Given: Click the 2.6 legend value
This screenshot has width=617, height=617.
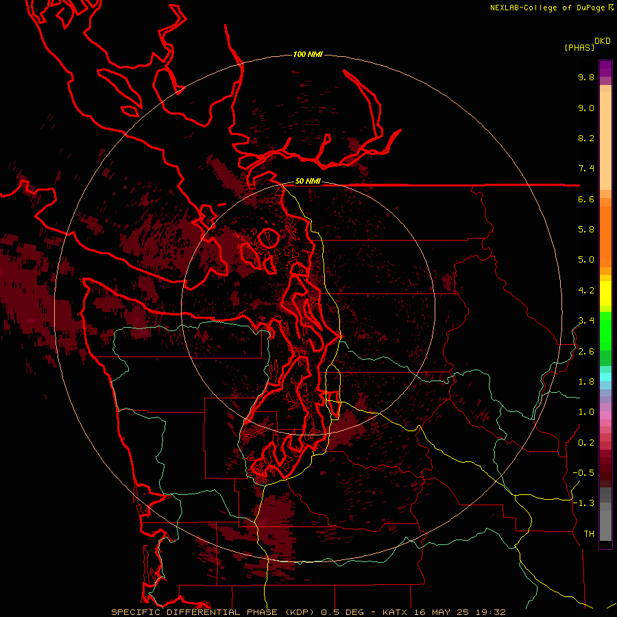Looking at the screenshot, I should (x=586, y=352).
